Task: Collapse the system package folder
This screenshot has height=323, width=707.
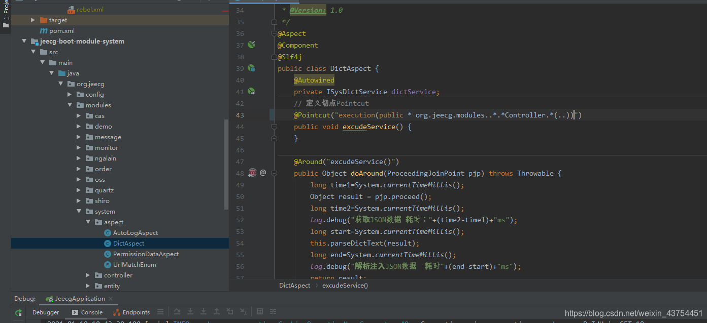Action: click(79, 212)
